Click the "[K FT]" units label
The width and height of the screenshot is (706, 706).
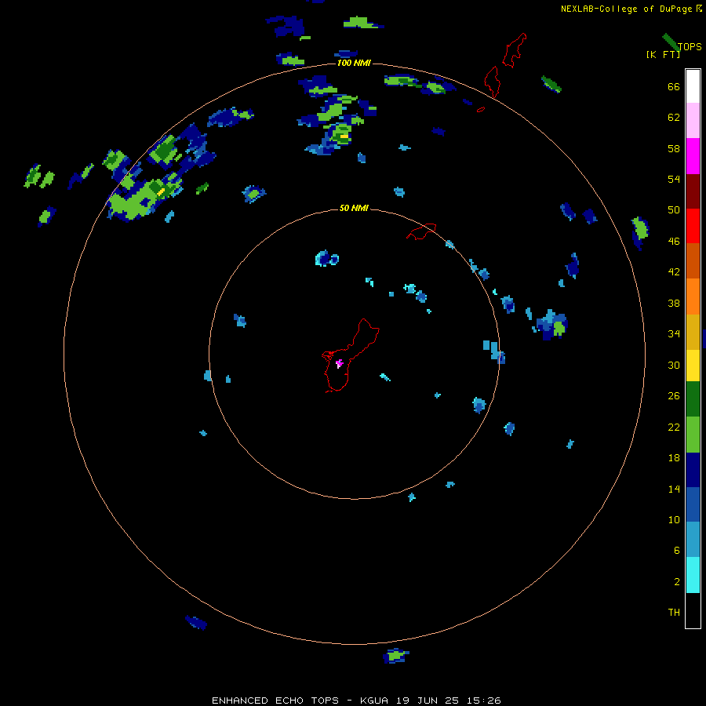click(663, 54)
